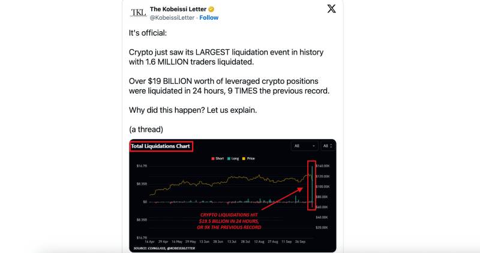Toggle the Short series in chart legend
Viewport: 480px width, 253px height.
pos(218,158)
